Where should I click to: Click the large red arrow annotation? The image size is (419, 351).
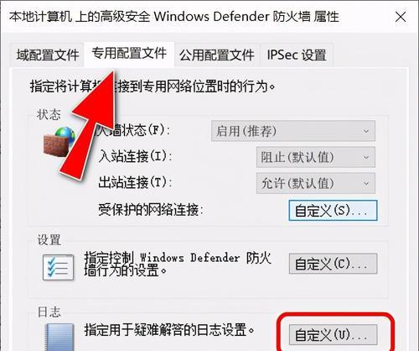tap(89, 124)
